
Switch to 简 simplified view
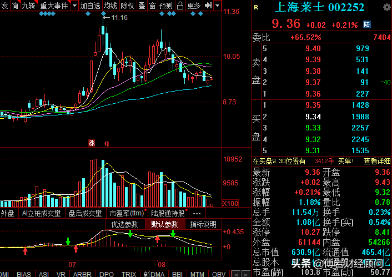[x=15, y=6]
